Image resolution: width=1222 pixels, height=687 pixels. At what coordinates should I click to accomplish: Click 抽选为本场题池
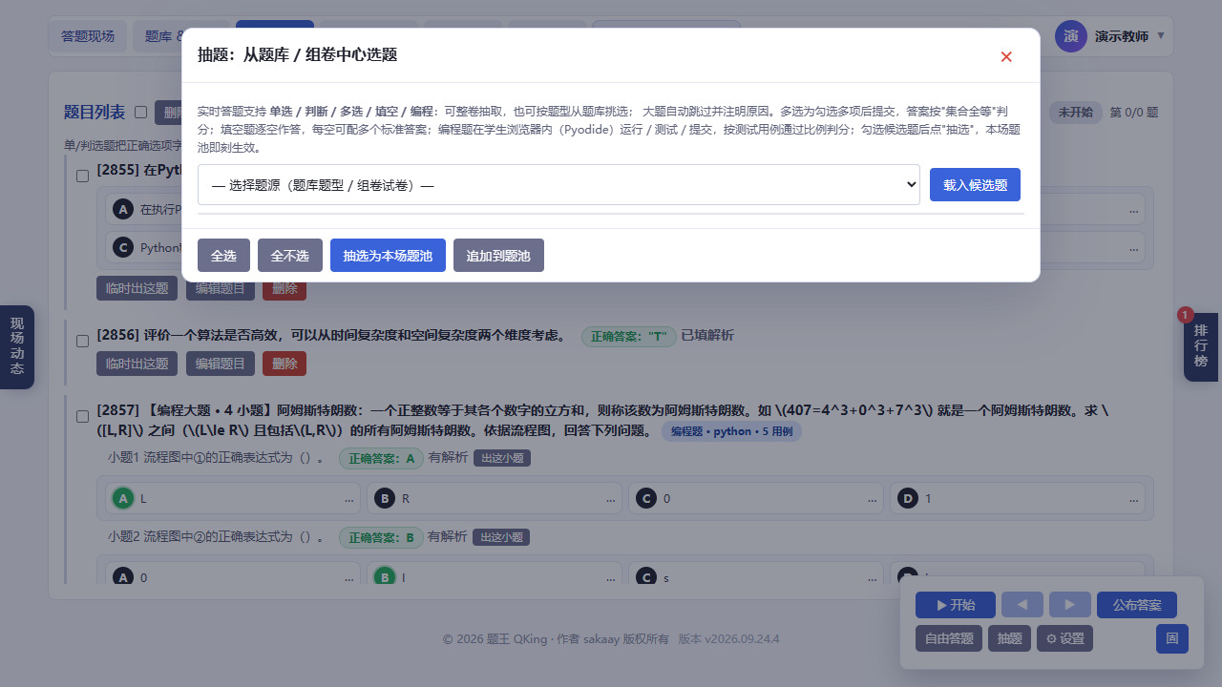(388, 256)
